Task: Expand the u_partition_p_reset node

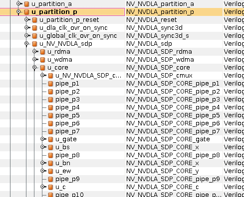Action: click(26, 19)
